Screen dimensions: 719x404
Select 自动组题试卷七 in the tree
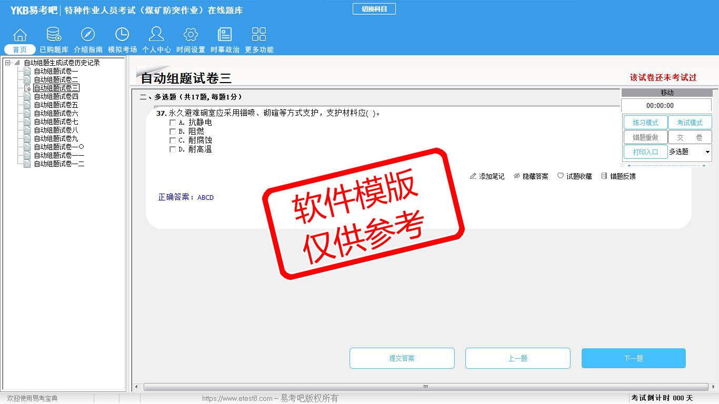(x=56, y=122)
